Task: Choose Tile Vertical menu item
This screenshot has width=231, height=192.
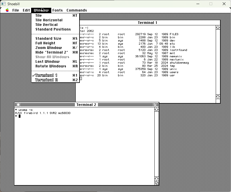Action: pos(55,24)
